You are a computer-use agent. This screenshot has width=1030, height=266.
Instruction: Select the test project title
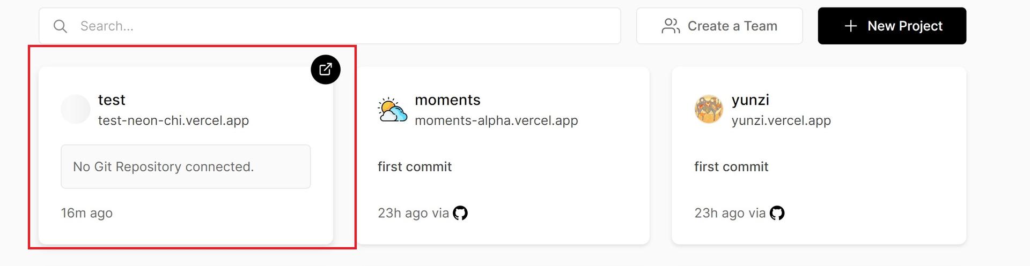click(112, 100)
